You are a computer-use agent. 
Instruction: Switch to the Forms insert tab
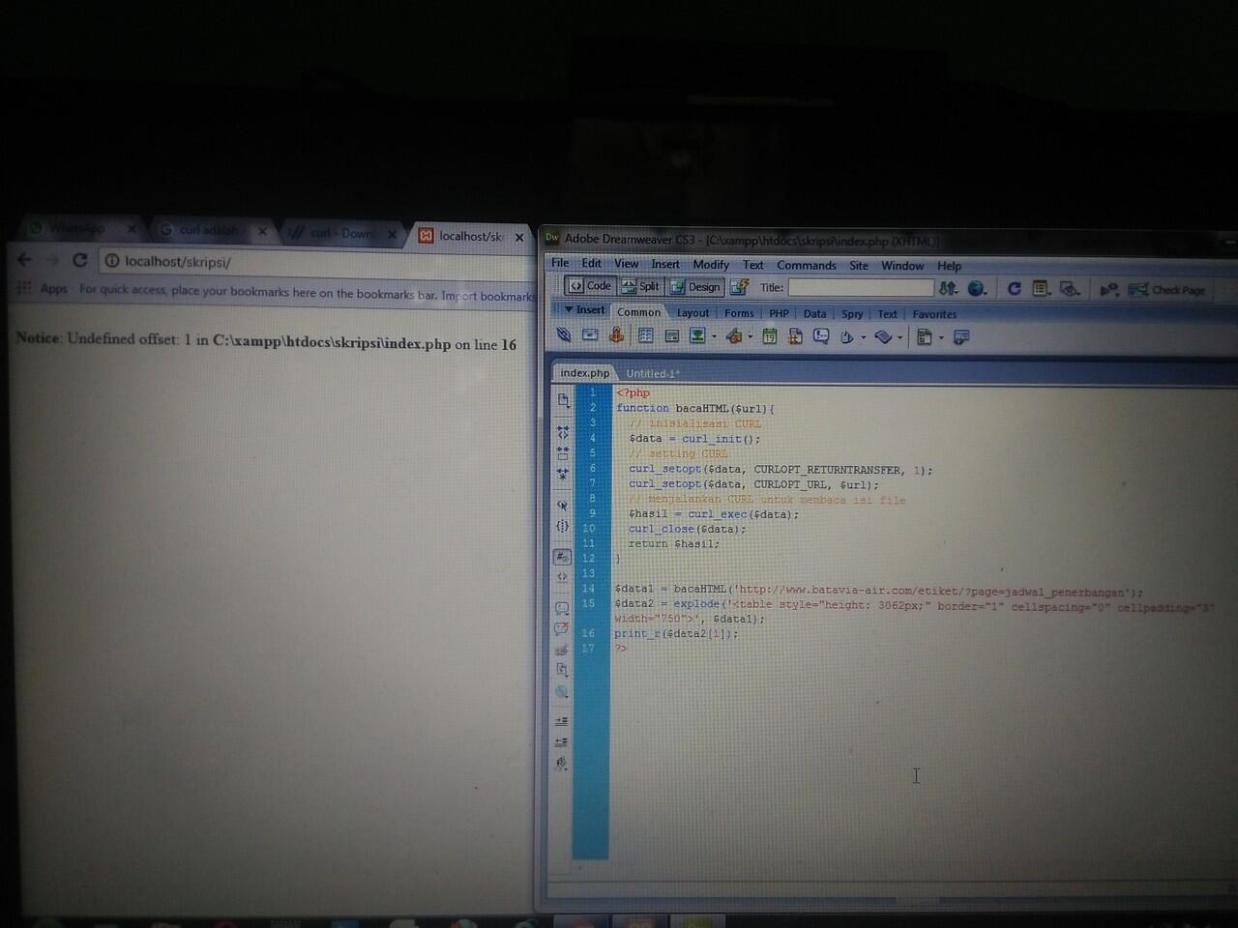(x=739, y=313)
